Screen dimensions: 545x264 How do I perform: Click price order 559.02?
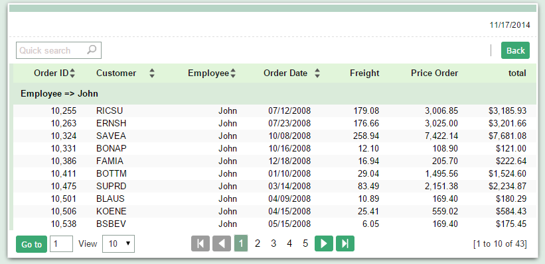445,211
